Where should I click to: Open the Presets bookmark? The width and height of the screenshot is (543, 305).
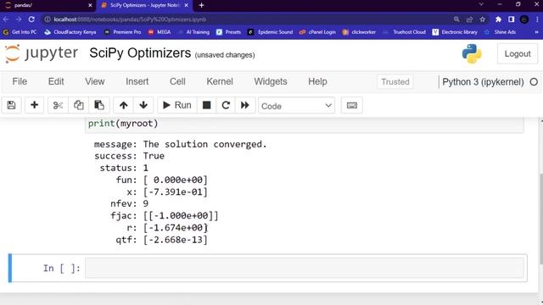pos(228,32)
